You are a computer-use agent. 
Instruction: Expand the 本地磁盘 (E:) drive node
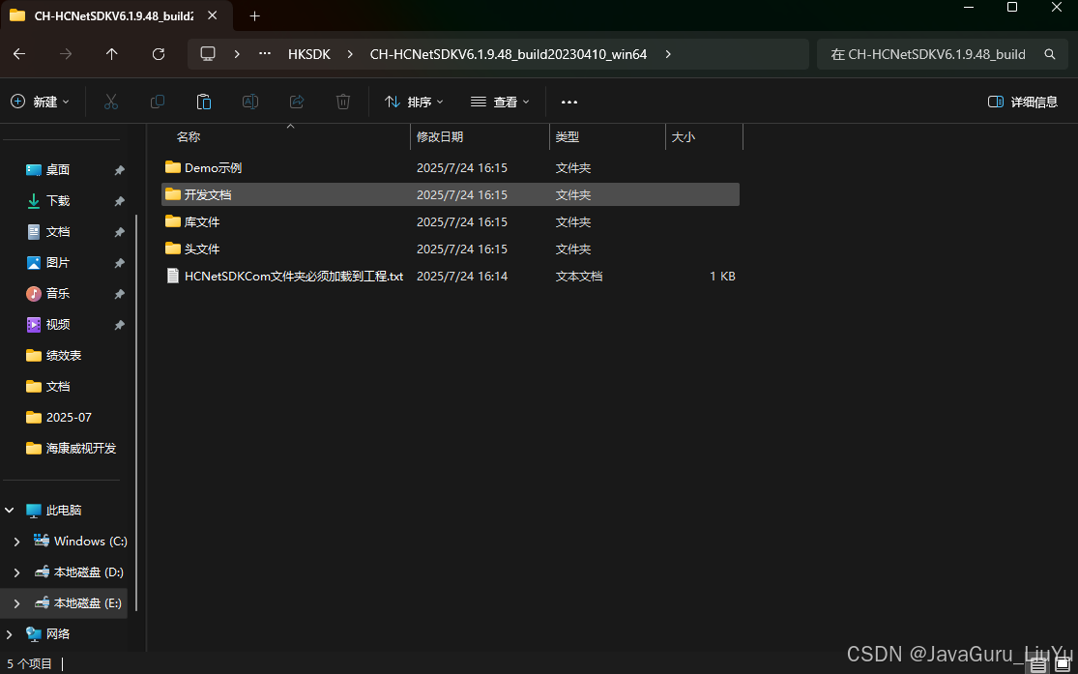(x=17, y=603)
